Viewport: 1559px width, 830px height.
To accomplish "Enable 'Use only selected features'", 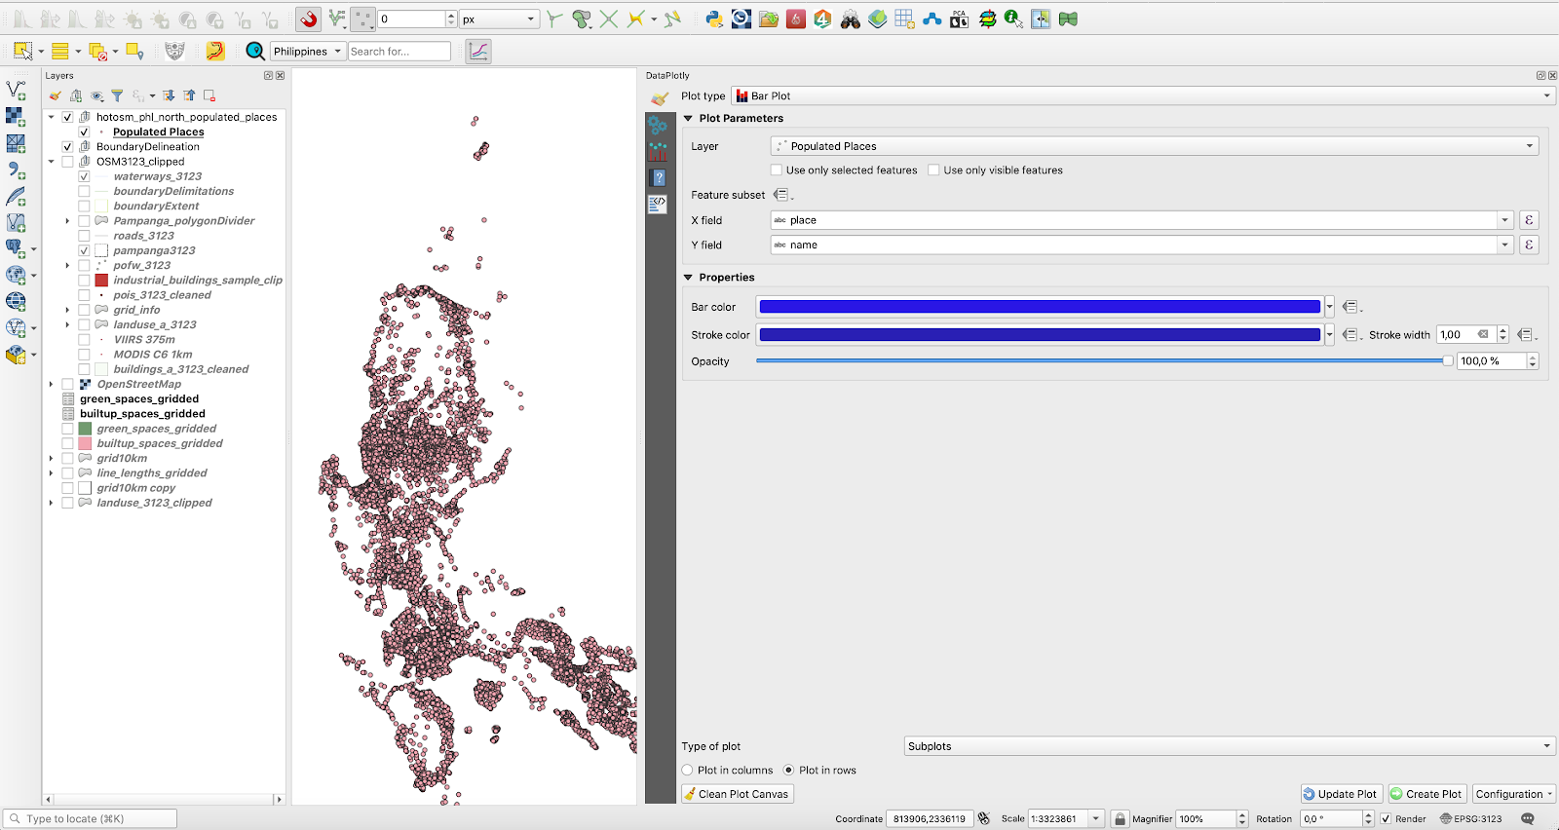I will click(x=777, y=170).
